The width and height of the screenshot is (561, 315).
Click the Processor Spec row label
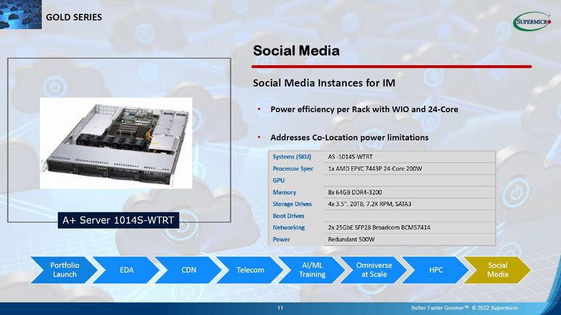click(x=293, y=169)
